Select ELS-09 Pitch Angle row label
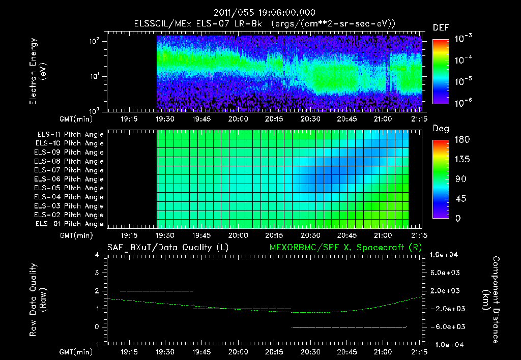Viewport: 521px width, 360px height. [x=69, y=153]
